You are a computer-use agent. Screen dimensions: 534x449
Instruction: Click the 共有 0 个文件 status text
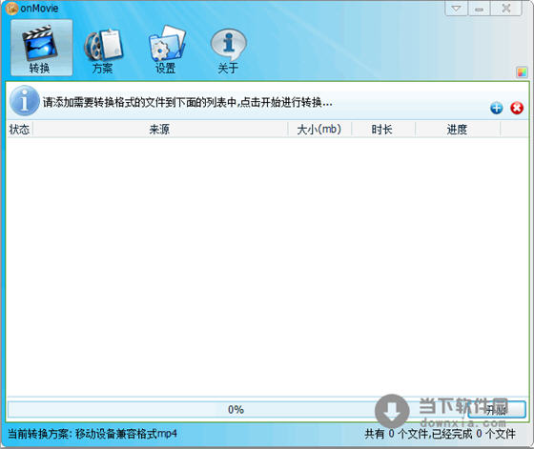440,434
